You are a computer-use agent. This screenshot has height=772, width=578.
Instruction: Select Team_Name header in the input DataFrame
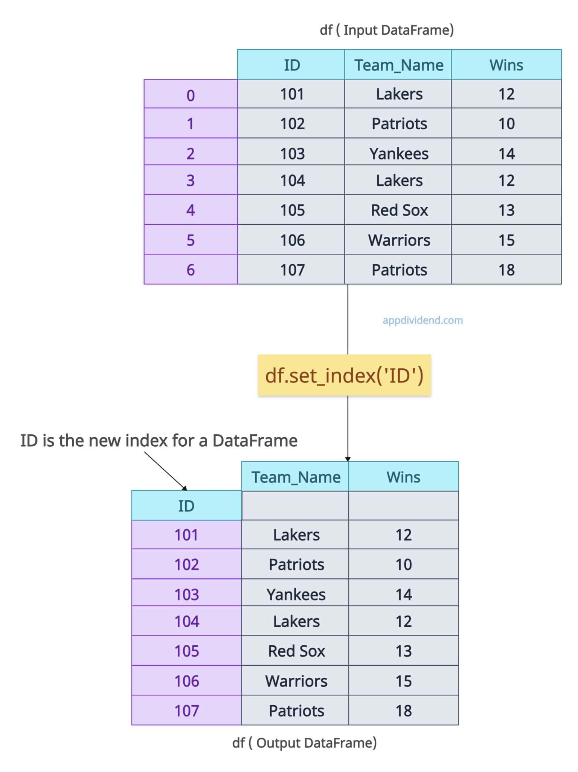click(398, 65)
